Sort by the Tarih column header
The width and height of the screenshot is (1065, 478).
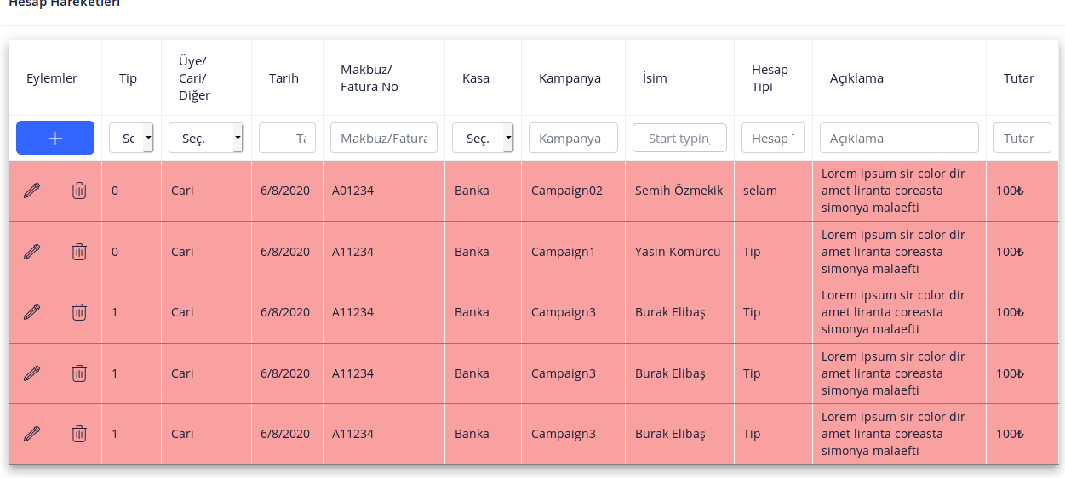coord(283,78)
